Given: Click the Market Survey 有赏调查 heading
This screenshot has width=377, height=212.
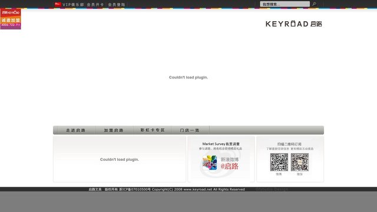Looking at the screenshot, I should point(221,144).
